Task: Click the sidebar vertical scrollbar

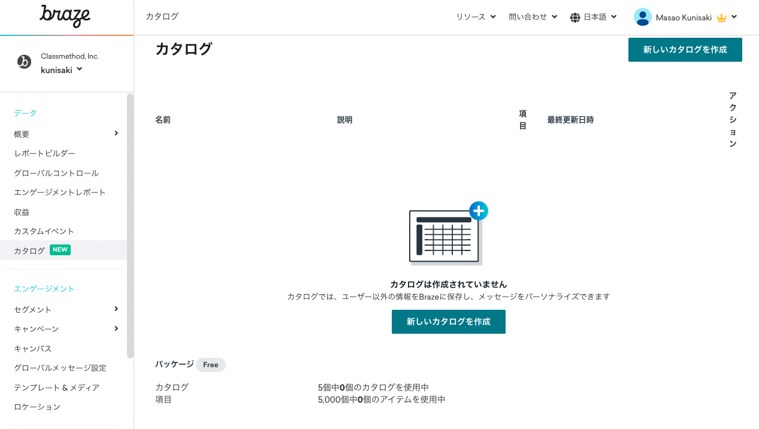Action: 130,225
